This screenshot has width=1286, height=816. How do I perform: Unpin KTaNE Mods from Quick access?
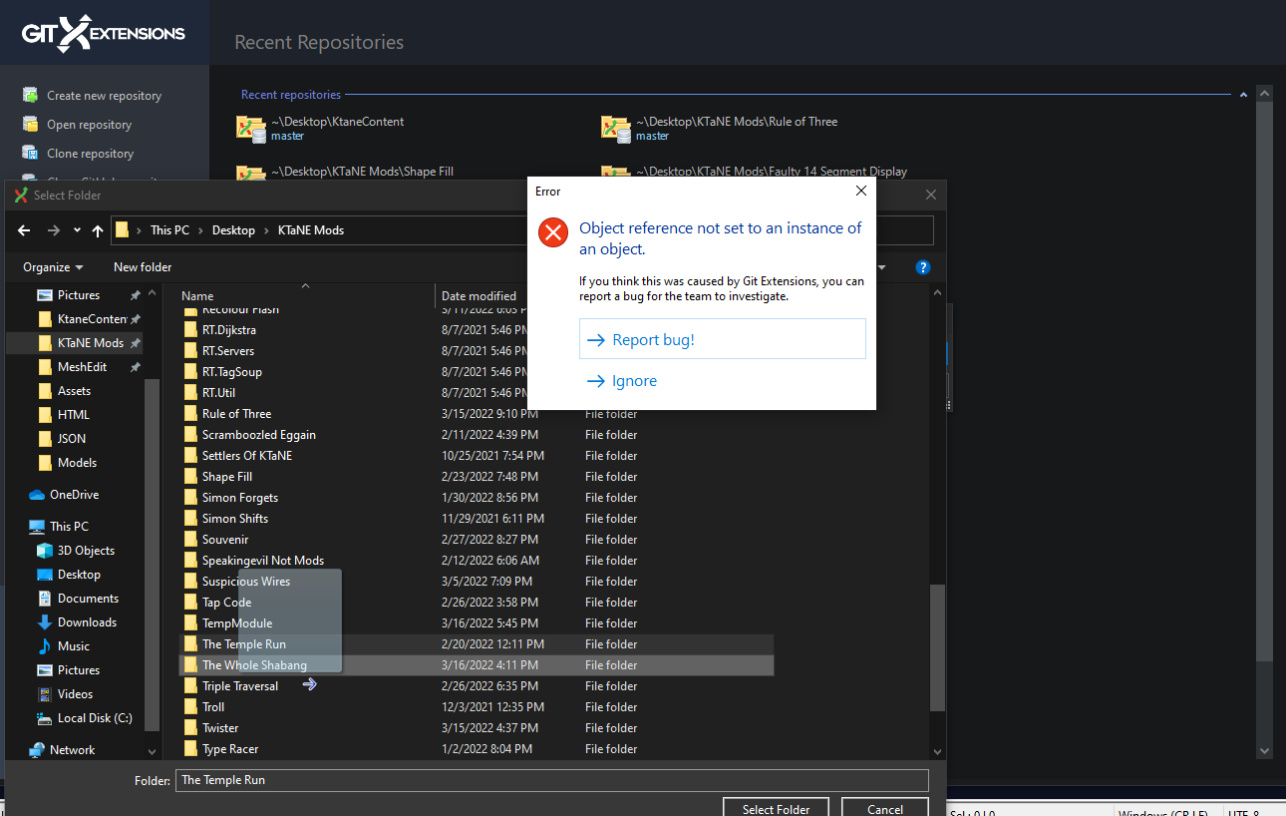[138, 342]
